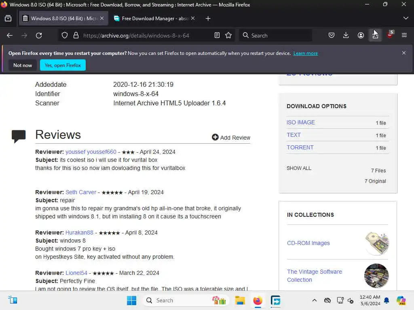Viewport: 414px width, 310px height.
Task: Click the network display tray icon
Action: click(x=340, y=300)
